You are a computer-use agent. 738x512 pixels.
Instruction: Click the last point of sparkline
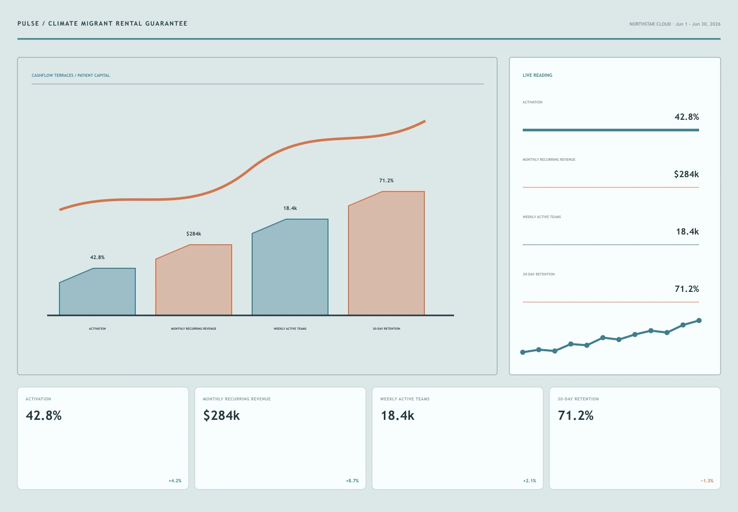pos(699,321)
